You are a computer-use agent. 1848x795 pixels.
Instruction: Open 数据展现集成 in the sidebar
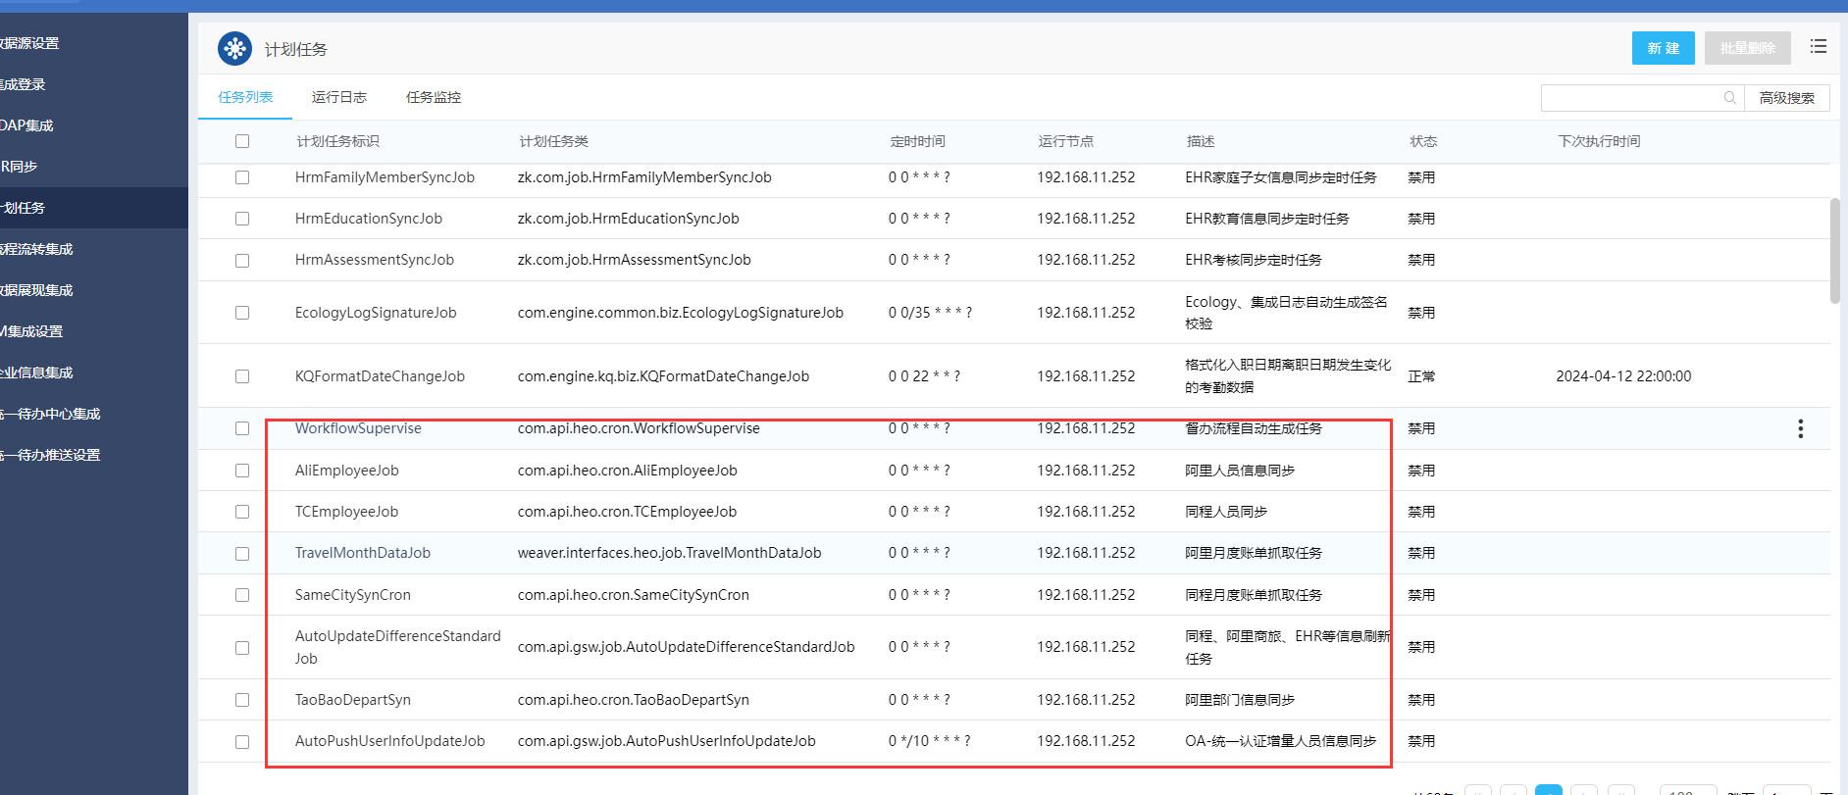pyautogui.click(x=37, y=290)
